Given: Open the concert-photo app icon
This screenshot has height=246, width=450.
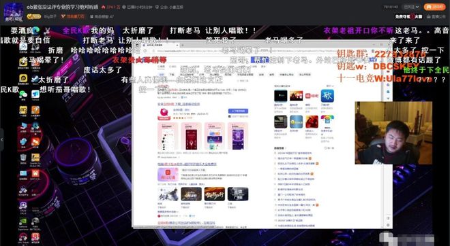Looking at the screenshot, I should 296,96.
